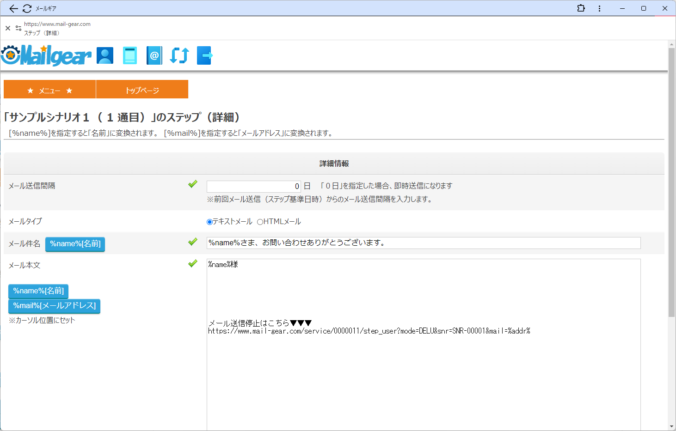Minimize the メールギア window
The width and height of the screenshot is (676, 431).
coord(622,8)
